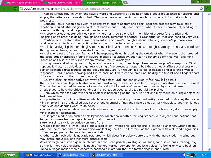Click the word 'self-hypnosis'
The height and width of the screenshot is (158, 211).
tap(94, 116)
